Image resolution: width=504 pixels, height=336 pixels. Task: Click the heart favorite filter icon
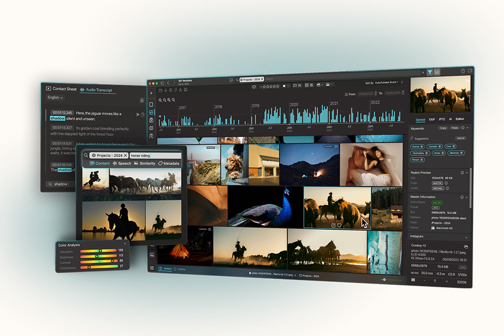254,86
